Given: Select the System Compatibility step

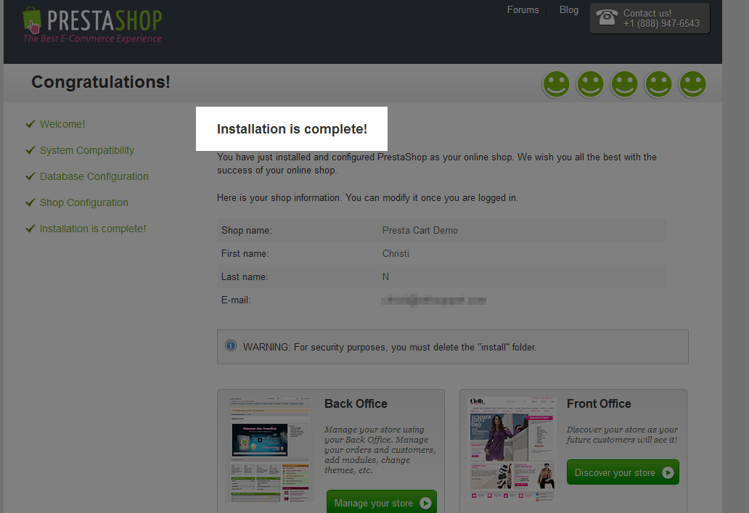Looking at the screenshot, I should 86,150.
